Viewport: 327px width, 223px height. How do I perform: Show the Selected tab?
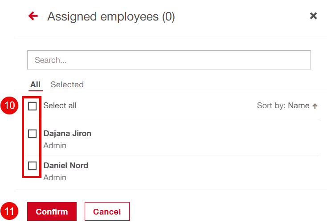pos(67,85)
